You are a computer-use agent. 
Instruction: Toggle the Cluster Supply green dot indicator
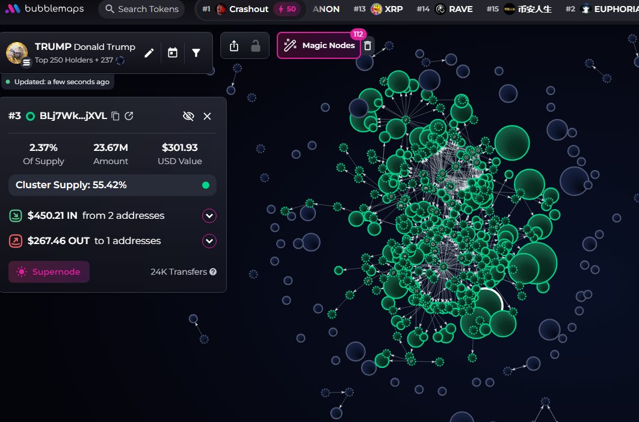pyautogui.click(x=206, y=185)
